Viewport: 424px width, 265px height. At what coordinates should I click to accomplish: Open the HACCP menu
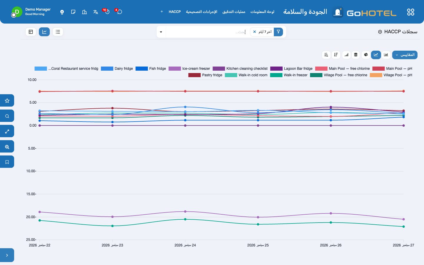pos(175,12)
